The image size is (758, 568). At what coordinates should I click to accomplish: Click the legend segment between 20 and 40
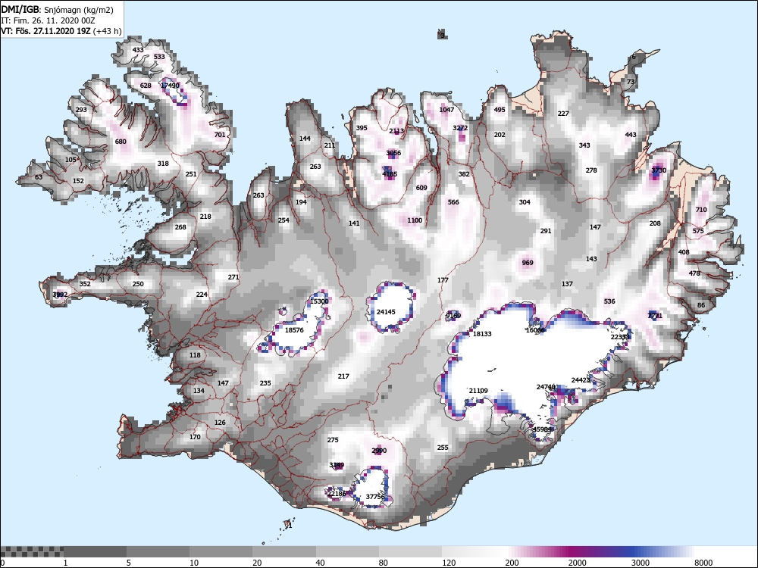284,551
